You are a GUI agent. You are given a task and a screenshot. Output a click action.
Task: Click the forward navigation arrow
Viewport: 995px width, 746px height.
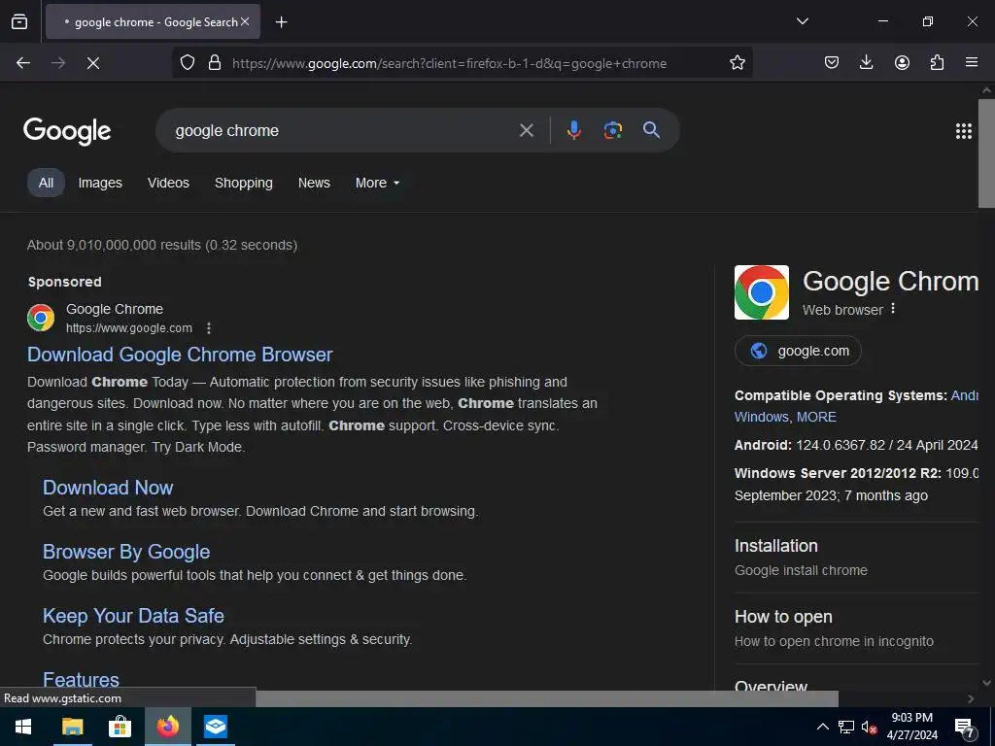pyautogui.click(x=58, y=62)
